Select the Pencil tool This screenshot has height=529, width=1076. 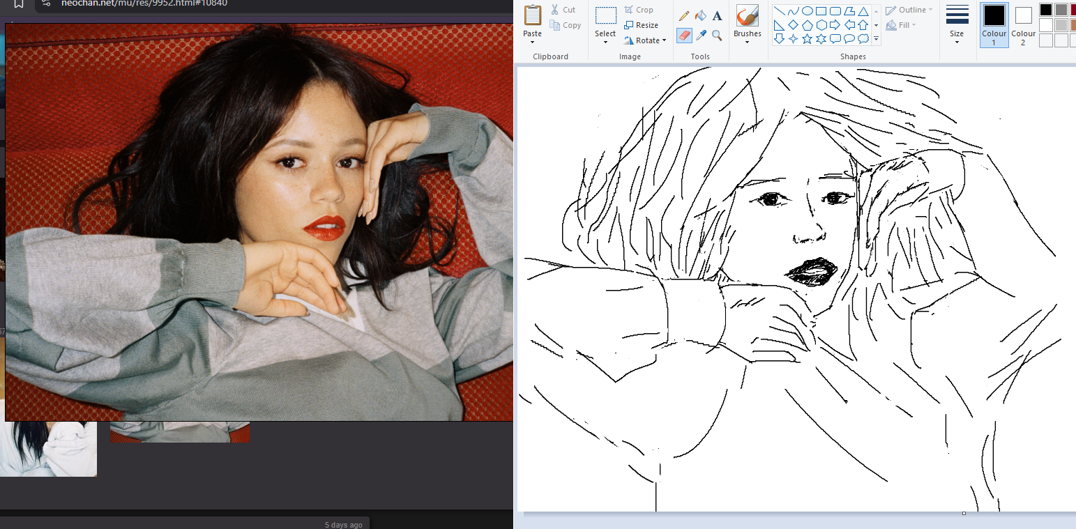click(x=684, y=15)
